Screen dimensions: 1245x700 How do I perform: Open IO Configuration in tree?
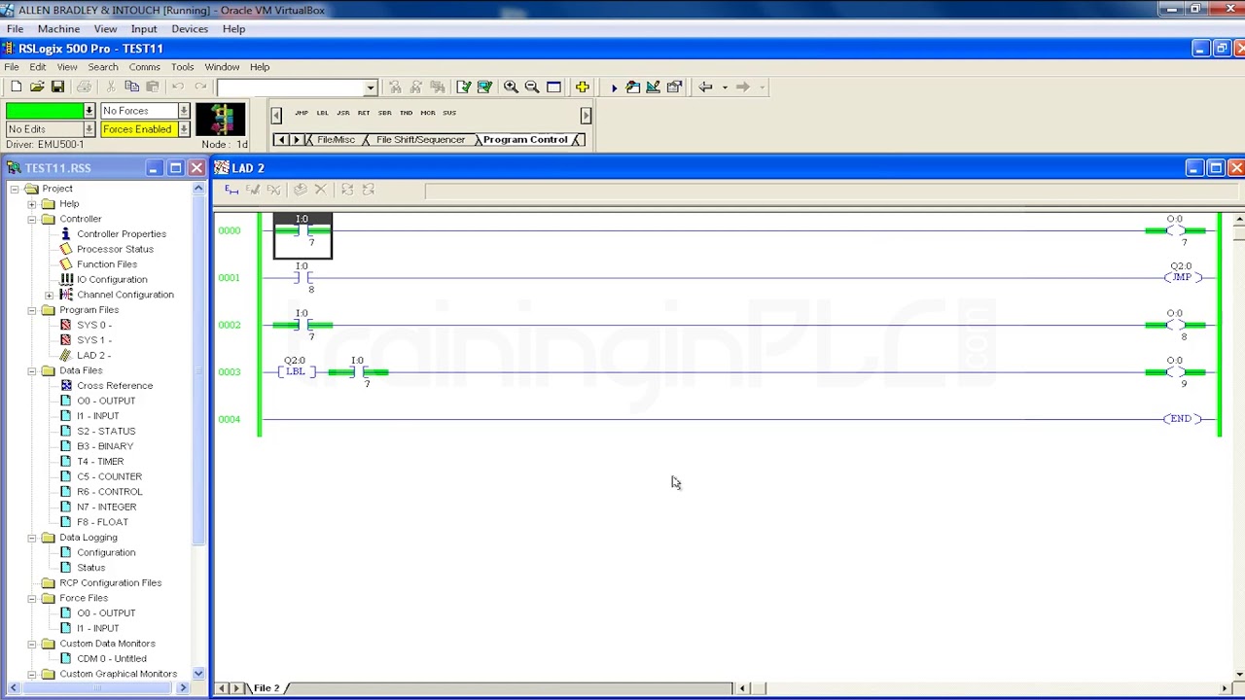pyautogui.click(x=112, y=279)
